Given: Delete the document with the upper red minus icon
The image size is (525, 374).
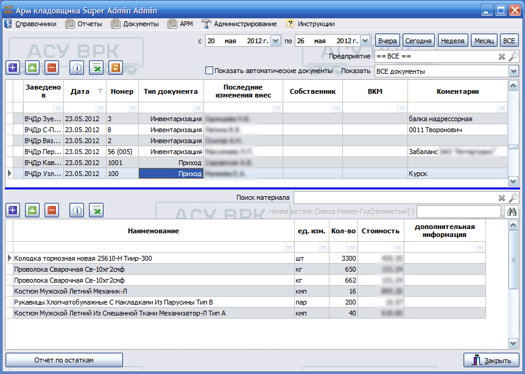Looking at the screenshot, I should pos(52,67).
